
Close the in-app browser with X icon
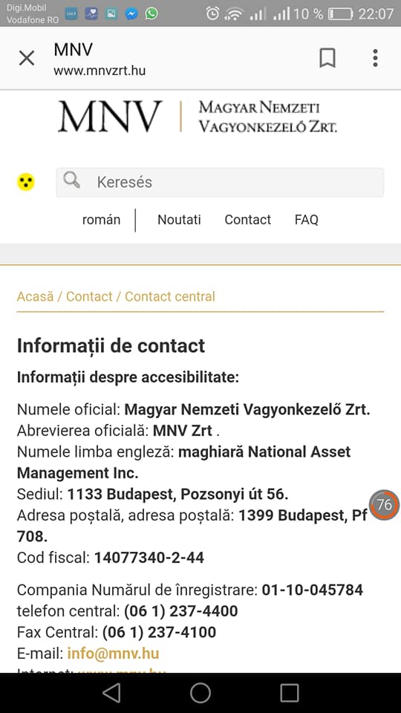click(x=27, y=58)
